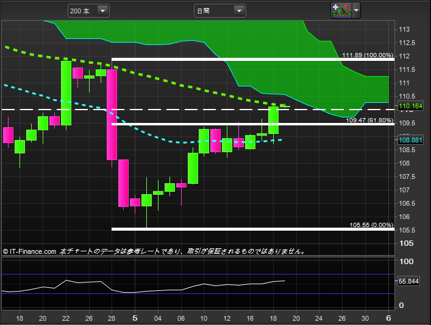Click the 105.55 (0.00%) Fibonacci label
Image resolution: width=431 pixels, height=325 pixels.
(x=371, y=225)
